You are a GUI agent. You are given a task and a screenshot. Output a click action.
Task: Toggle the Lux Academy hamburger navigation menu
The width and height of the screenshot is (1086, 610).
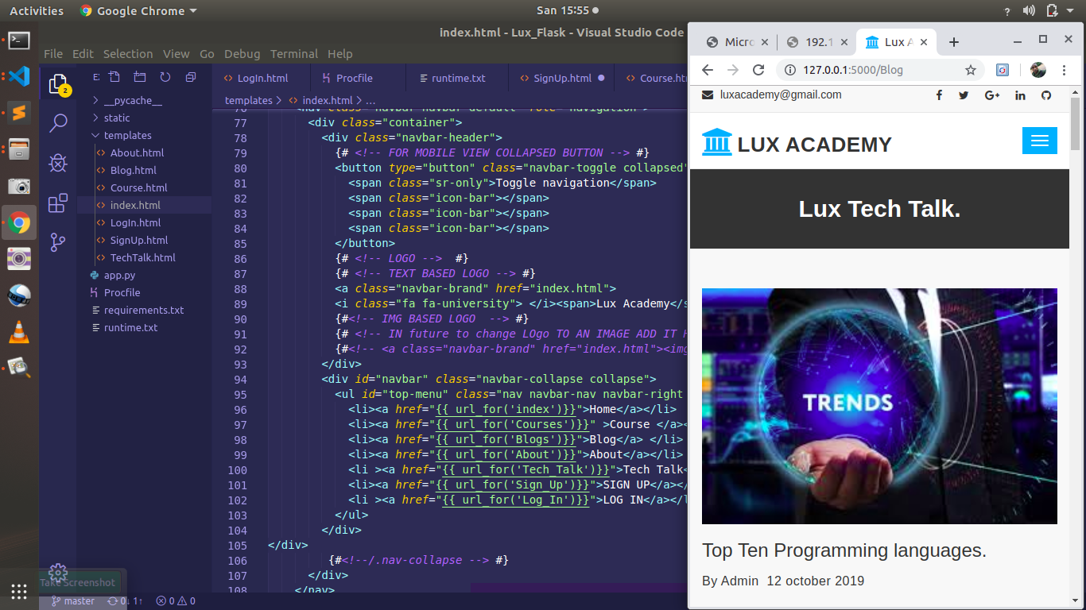click(x=1039, y=141)
